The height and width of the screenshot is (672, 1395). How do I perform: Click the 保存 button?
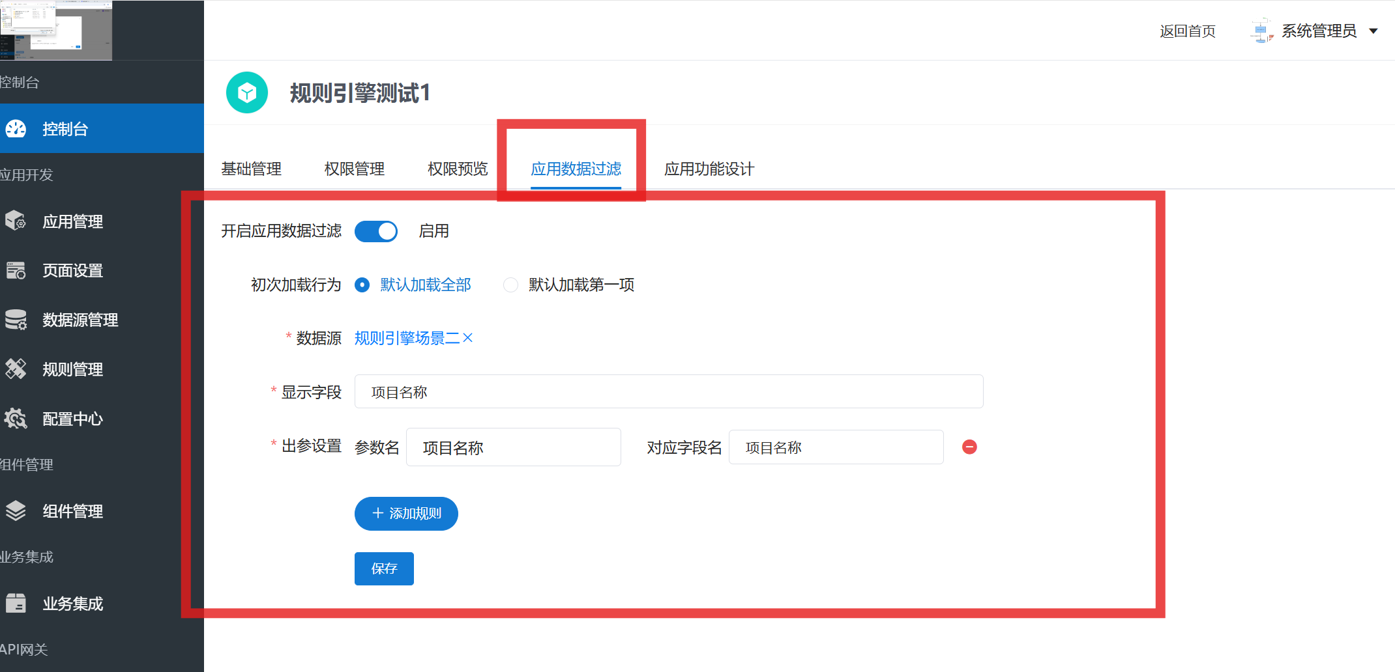point(384,568)
